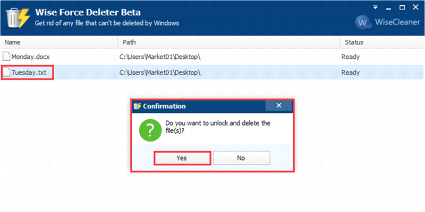This screenshot has width=425, height=212.
Task: Sort by the Status column header
Action: point(380,42)
